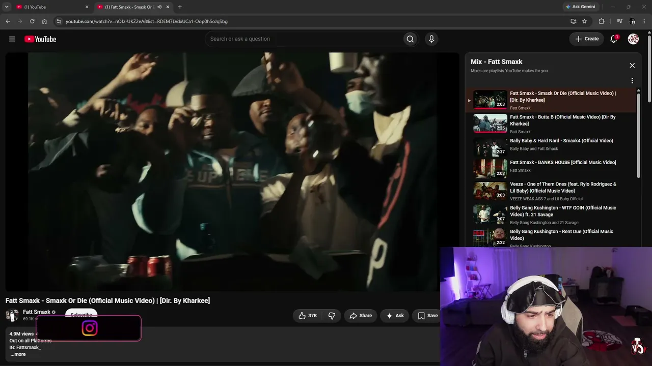The height and width of the screenshot is (366, 652).
Task: Start voice search with microphone icon
Action: (x=431, y=39)
